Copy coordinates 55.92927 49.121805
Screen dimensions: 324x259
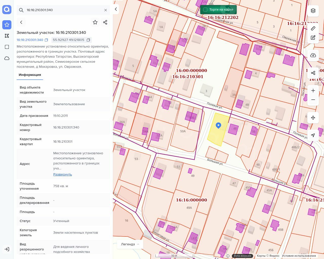[x=88, y=40]
